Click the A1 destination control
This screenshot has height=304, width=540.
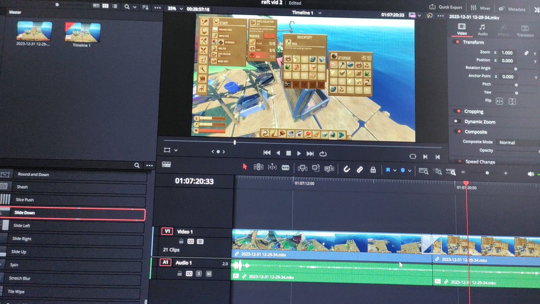coord(165,263)
